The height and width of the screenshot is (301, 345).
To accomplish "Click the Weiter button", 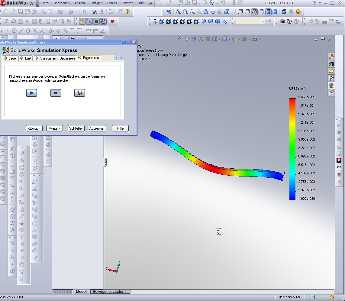I will [54, 128].
